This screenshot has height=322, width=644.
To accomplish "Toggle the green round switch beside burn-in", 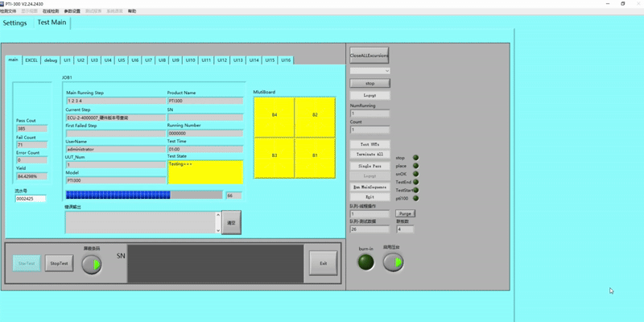I will [393, 262].
